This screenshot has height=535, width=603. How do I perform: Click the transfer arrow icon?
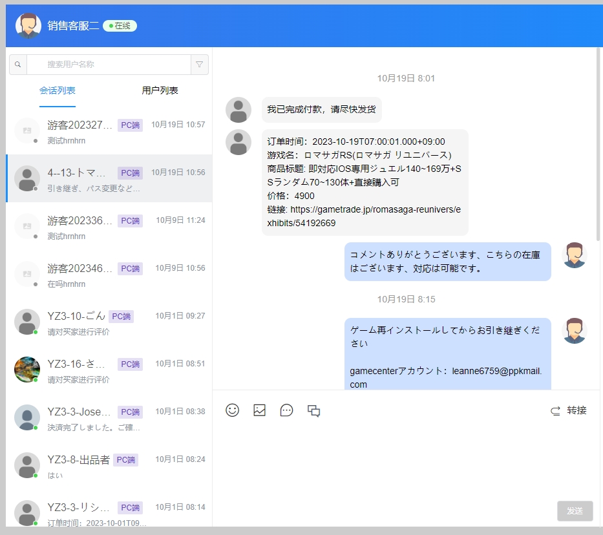click(x=555, y=411)
